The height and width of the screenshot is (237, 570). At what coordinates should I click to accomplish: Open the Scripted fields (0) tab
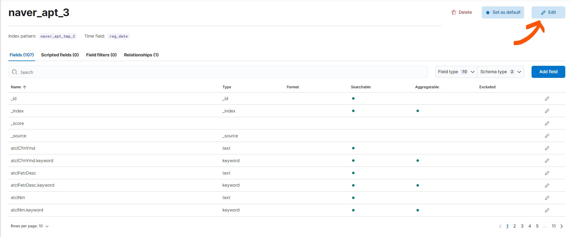coord(60,55)
